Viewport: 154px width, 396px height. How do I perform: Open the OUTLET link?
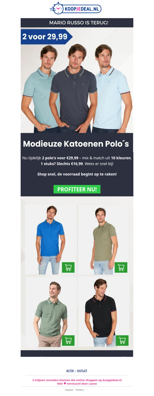(x=82, y=371)
